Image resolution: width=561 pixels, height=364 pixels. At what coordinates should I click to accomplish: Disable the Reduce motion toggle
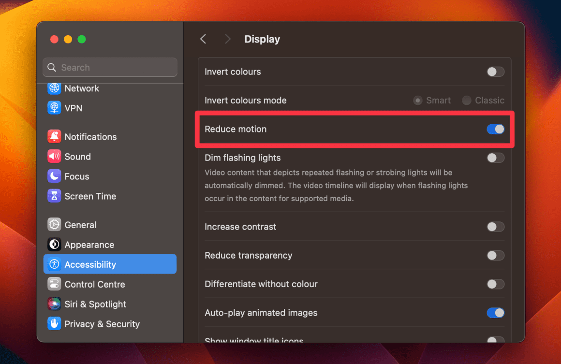[x=495, y=129]
